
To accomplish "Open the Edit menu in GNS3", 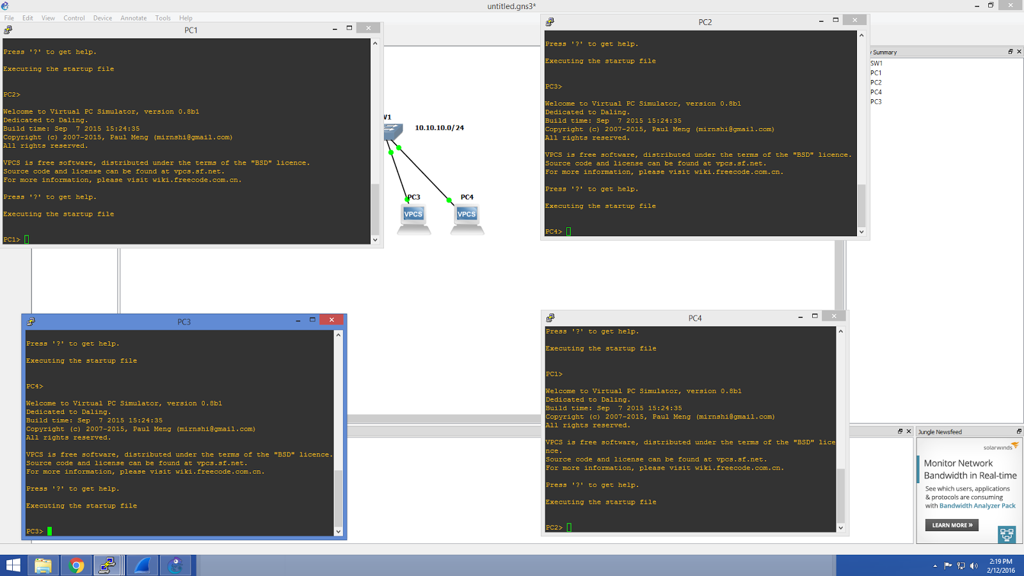I will [28, 18].
